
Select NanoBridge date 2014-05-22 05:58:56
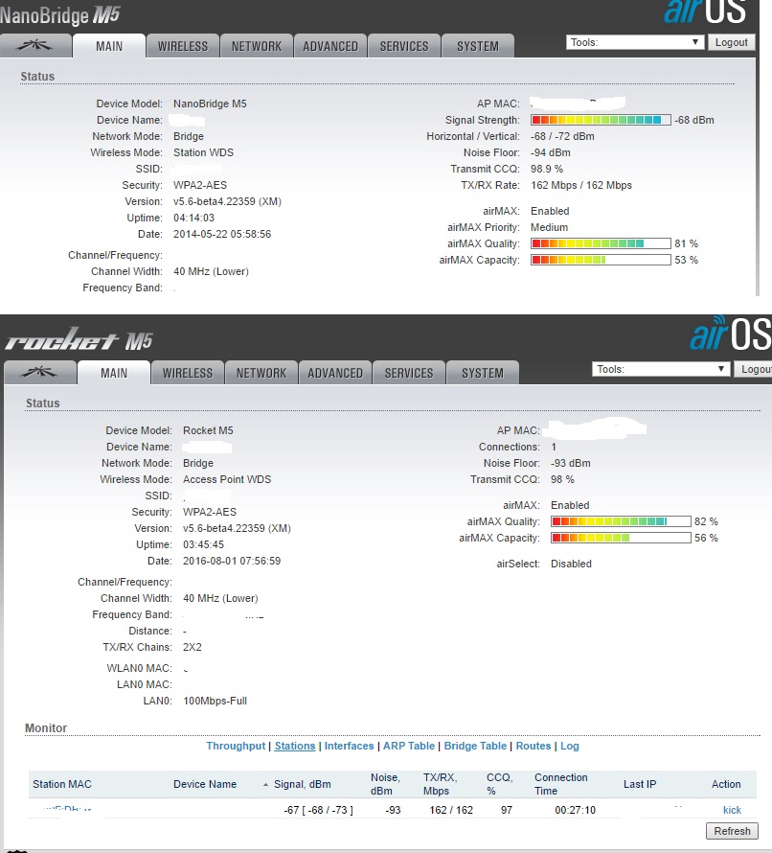pos(222,234)
